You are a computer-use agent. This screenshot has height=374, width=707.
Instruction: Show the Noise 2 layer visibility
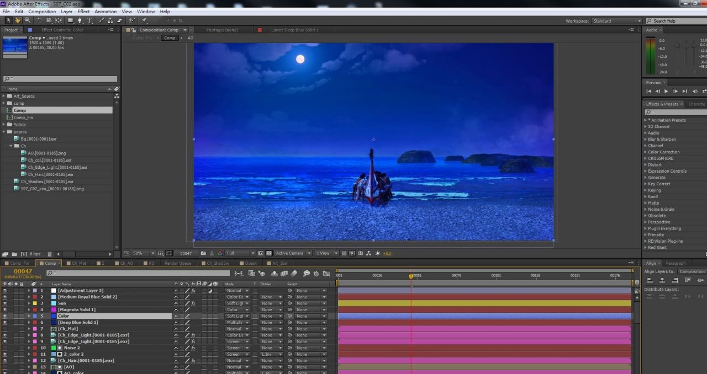click(5, 348)
